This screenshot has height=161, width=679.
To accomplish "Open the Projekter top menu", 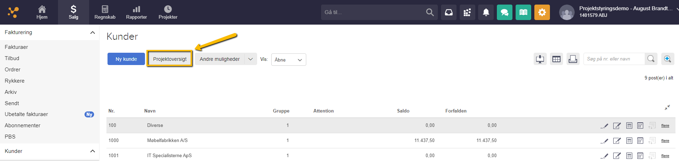I will pyautogui.click(x=168, y=12).
